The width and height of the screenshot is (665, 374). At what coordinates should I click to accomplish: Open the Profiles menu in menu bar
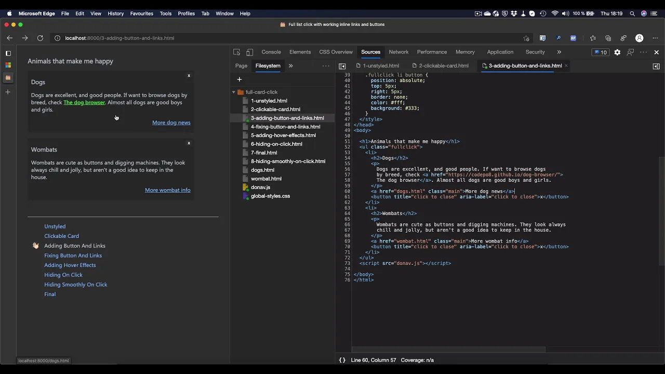[186, 14]
